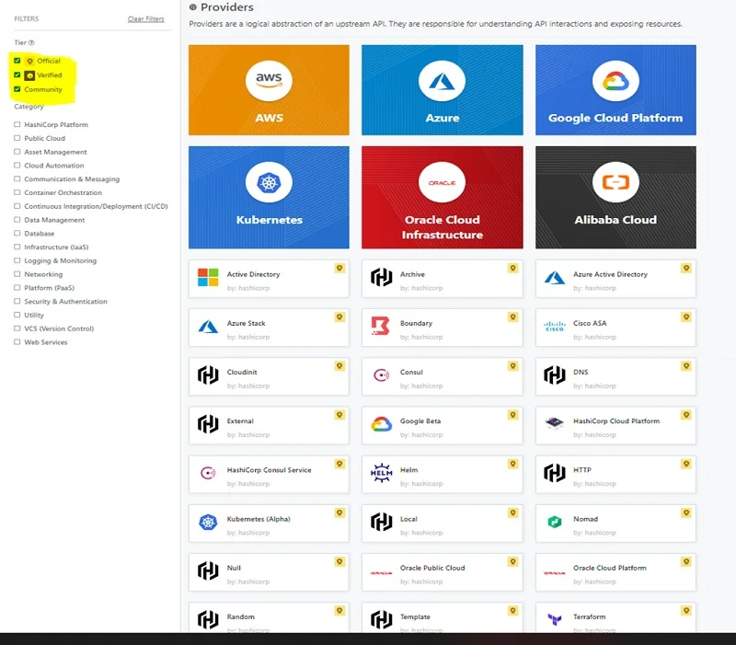Viewport: 736px width, 645px height.
Task: Uncheck the Official tier checkbox
Action: pos(17,61)
